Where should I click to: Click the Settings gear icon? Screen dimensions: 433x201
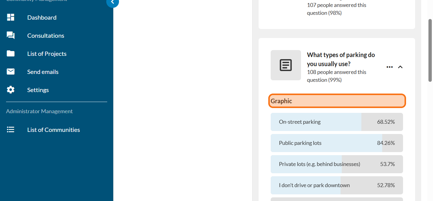11,90
